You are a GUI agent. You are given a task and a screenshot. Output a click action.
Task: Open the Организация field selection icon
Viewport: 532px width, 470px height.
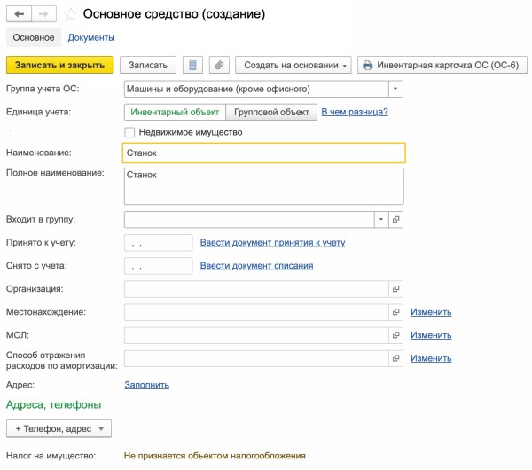[x=396, y=289]
